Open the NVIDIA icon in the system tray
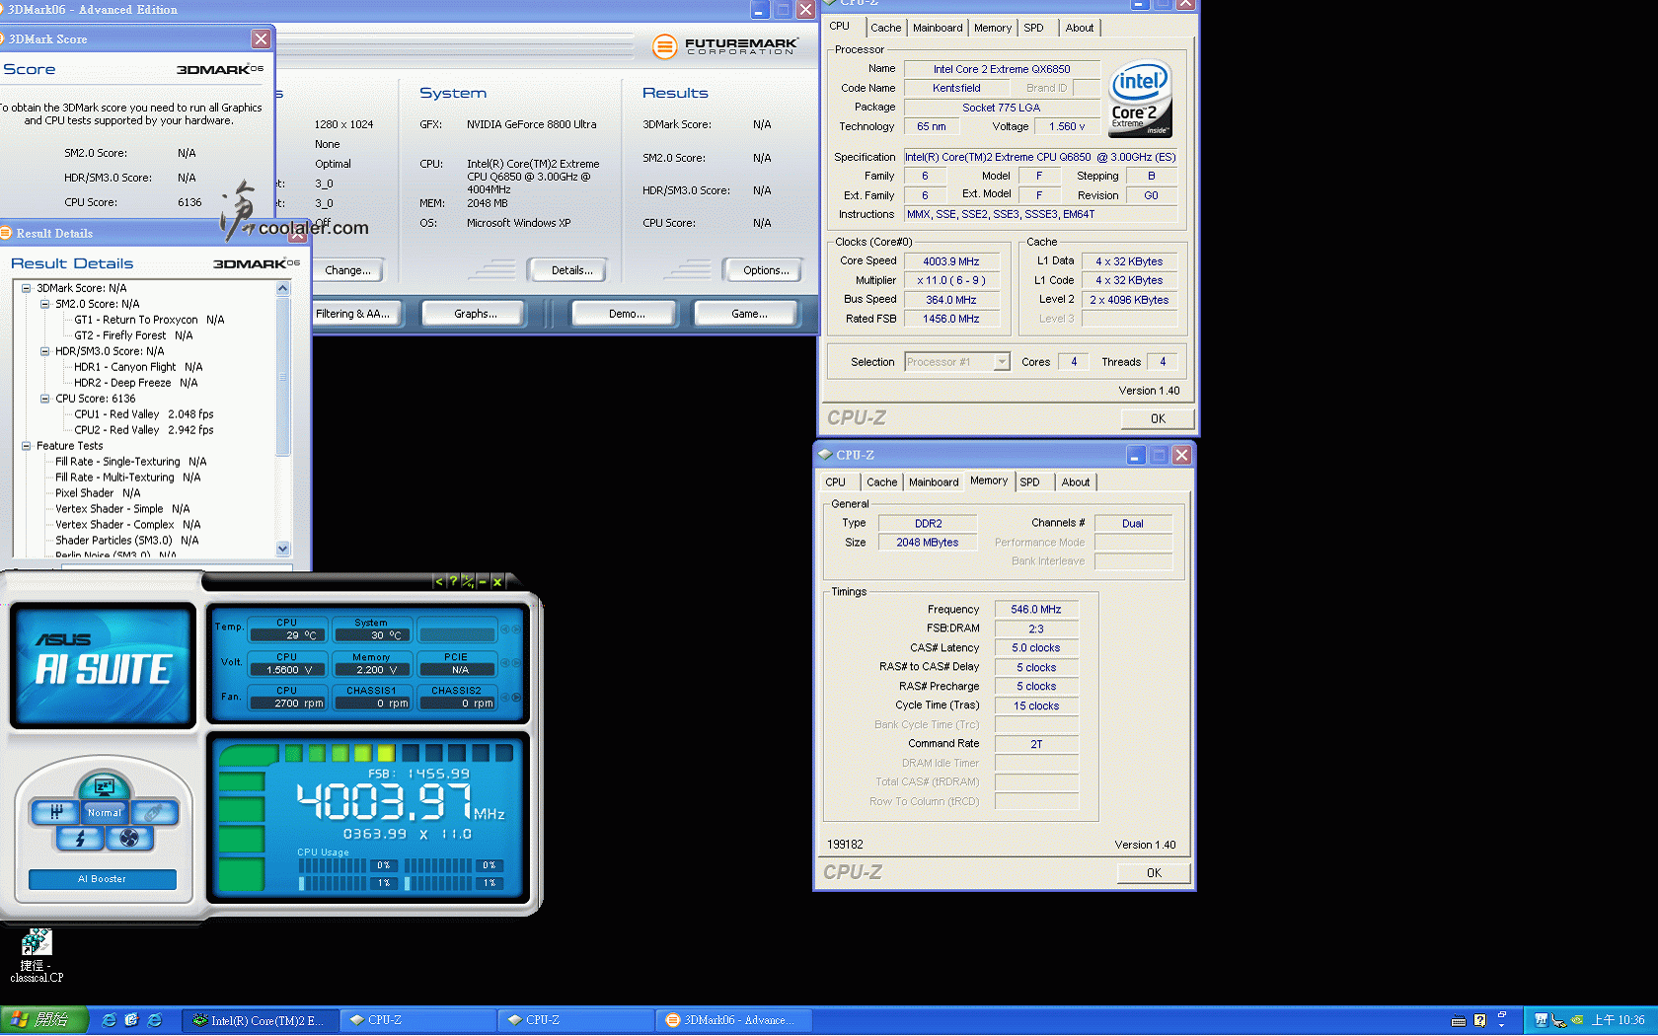Image resolution: width=1658 pixels, height=1036 pixels. tap(1577, 1020)
